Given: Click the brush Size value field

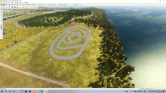Looking at the screenshot, I should pos(42,5).
